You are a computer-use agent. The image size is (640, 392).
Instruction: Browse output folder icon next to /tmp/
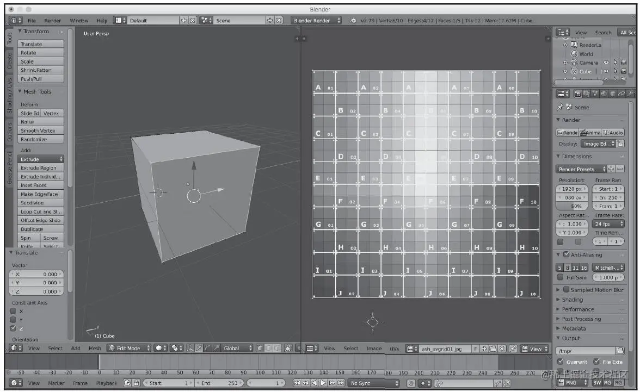click(x=620, y=350)
